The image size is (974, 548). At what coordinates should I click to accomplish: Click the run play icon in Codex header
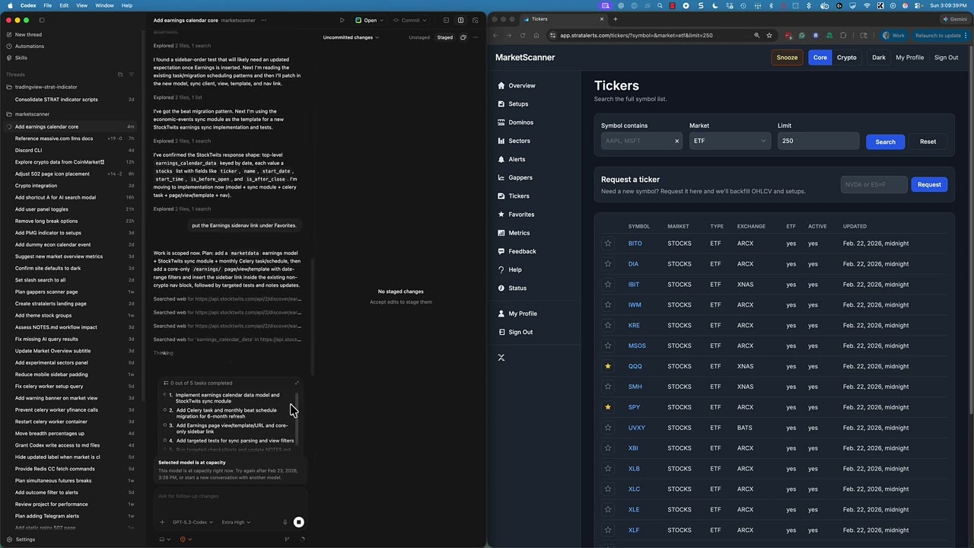pos(342,21)
